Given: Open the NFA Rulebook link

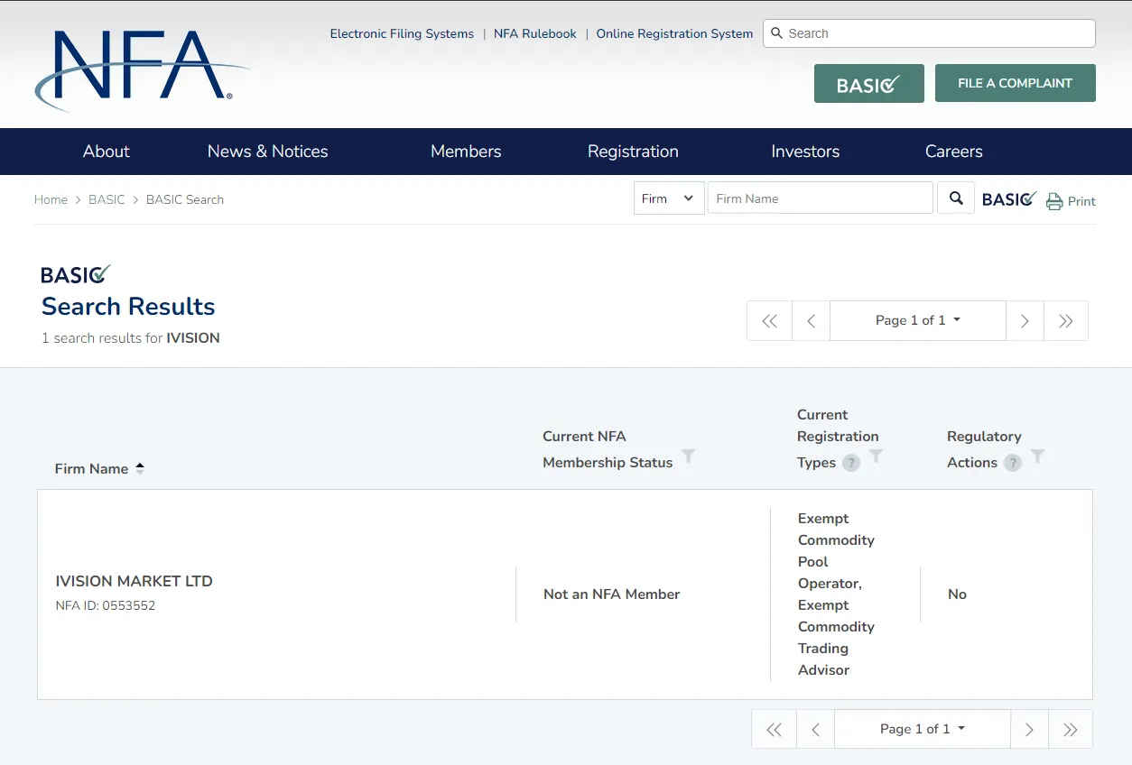Looking at the screenshot, I should pyautogui.click(x=534, y=33).
